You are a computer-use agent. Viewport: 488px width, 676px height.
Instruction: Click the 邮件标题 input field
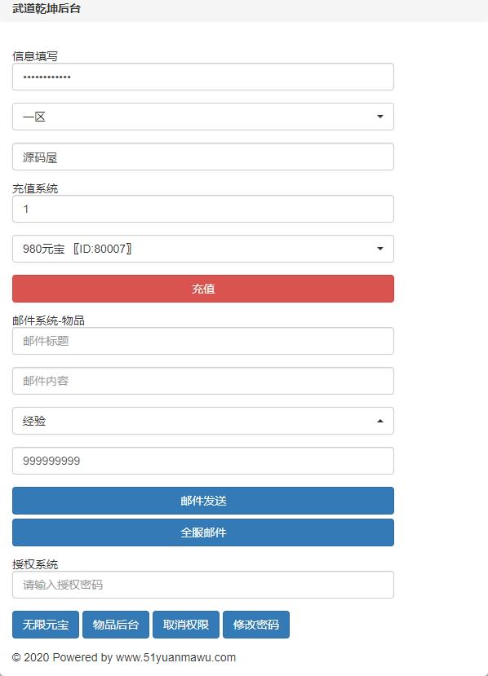coord(203,341)
